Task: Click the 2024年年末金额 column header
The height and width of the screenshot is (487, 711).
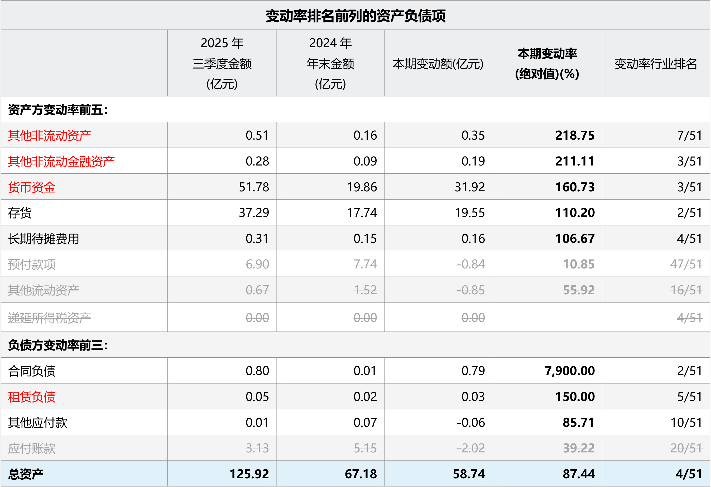Action: click(x=330, y=63)
